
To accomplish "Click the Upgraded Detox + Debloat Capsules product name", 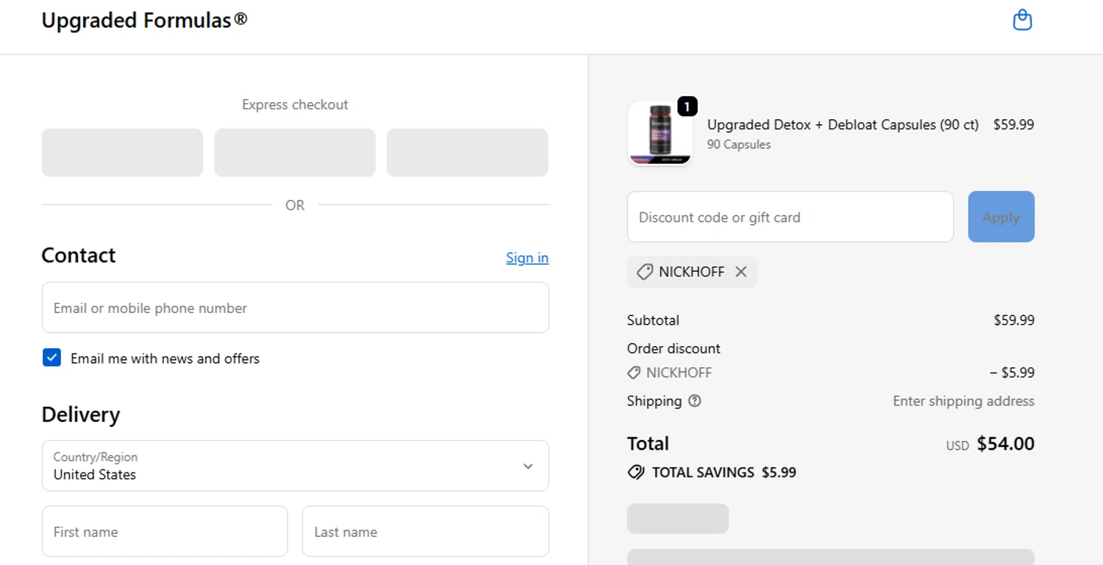I will [843, 125].
